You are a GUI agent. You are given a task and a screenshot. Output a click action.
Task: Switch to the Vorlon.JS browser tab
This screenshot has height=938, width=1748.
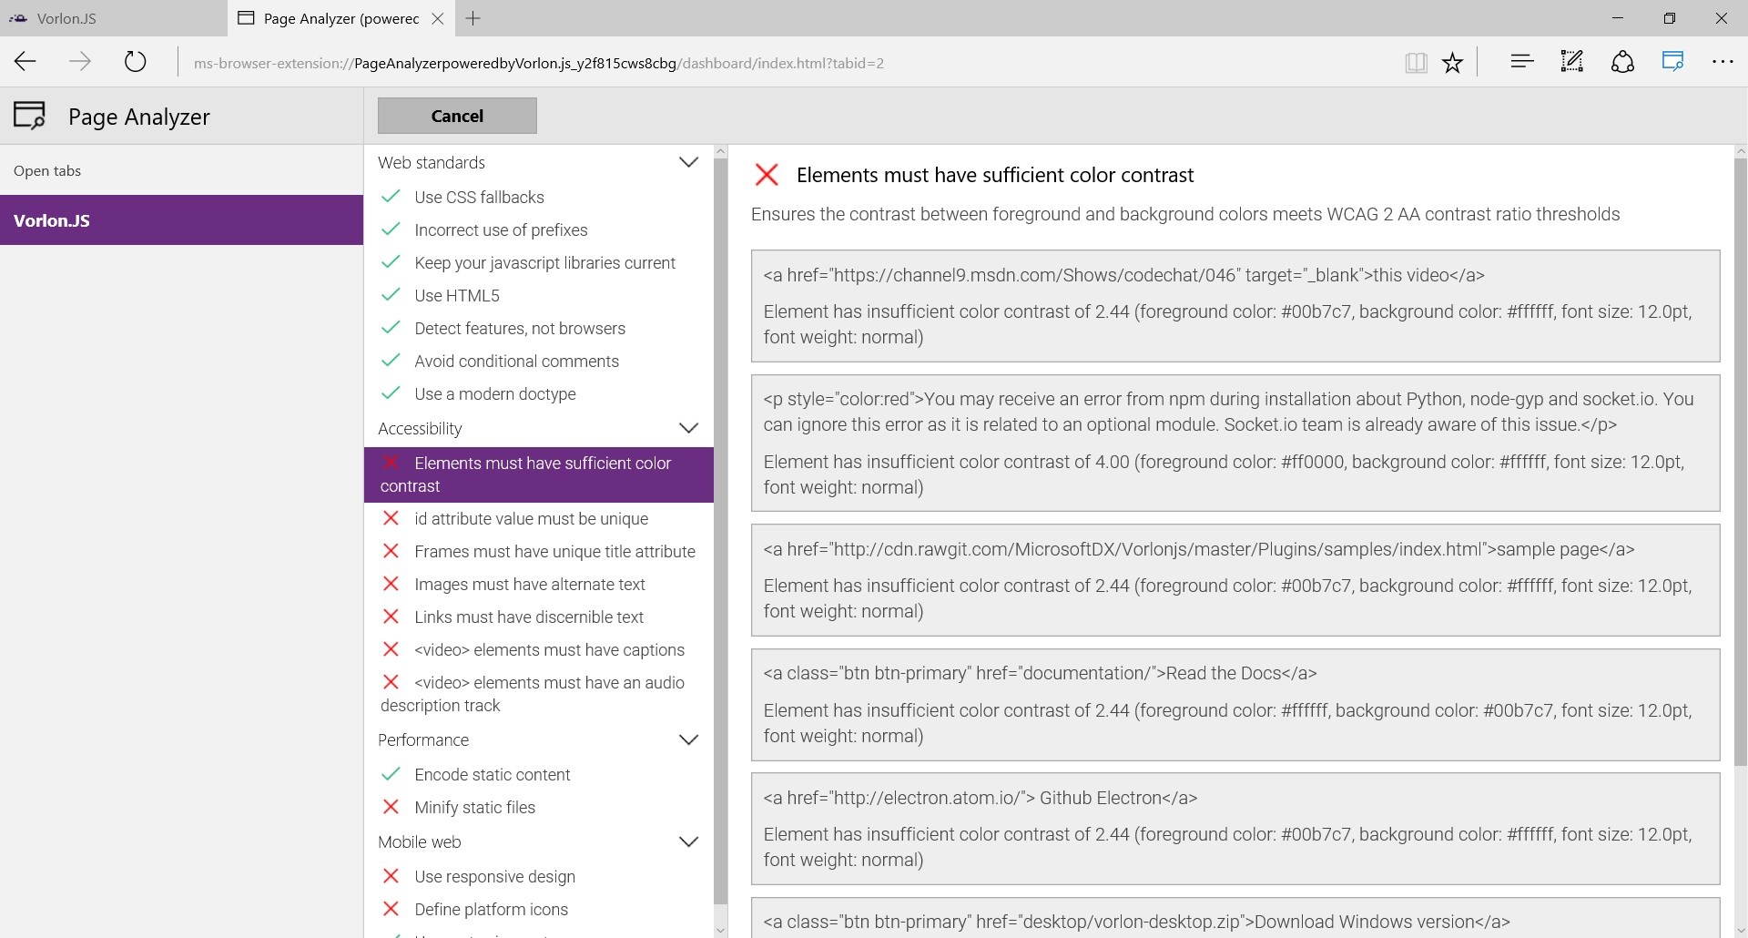pyautogui.click(x=66, y=18)
